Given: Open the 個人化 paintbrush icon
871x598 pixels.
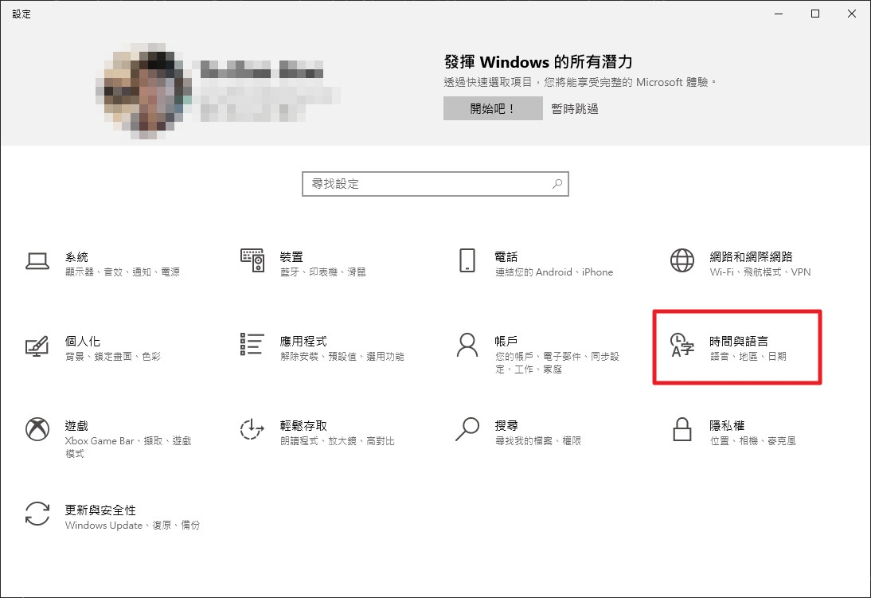Looking at the screenshot, I should pyautogui.click(x=37, y=346).
